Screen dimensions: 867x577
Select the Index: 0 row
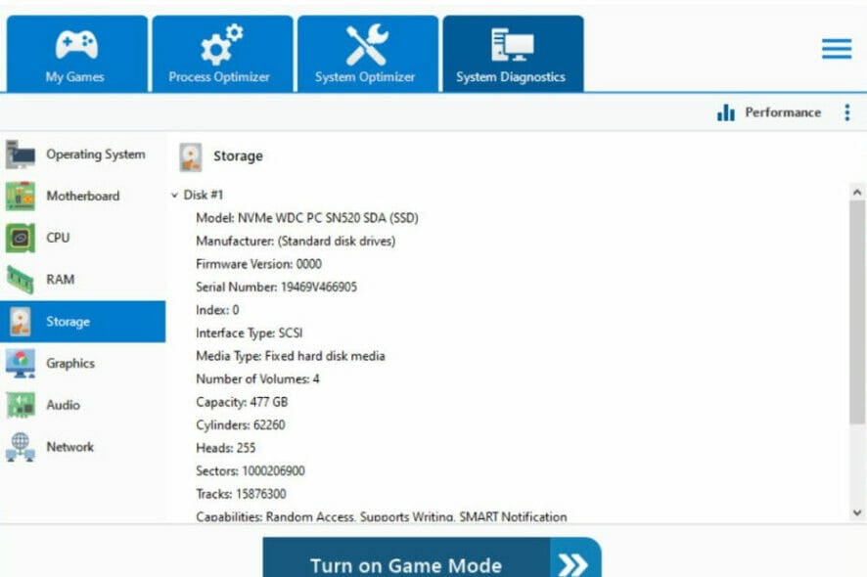[x=217, y=310]
